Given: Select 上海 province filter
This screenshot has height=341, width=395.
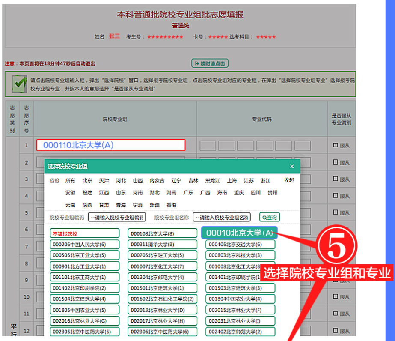Looking at the screenshot, I should coord(232,181).
